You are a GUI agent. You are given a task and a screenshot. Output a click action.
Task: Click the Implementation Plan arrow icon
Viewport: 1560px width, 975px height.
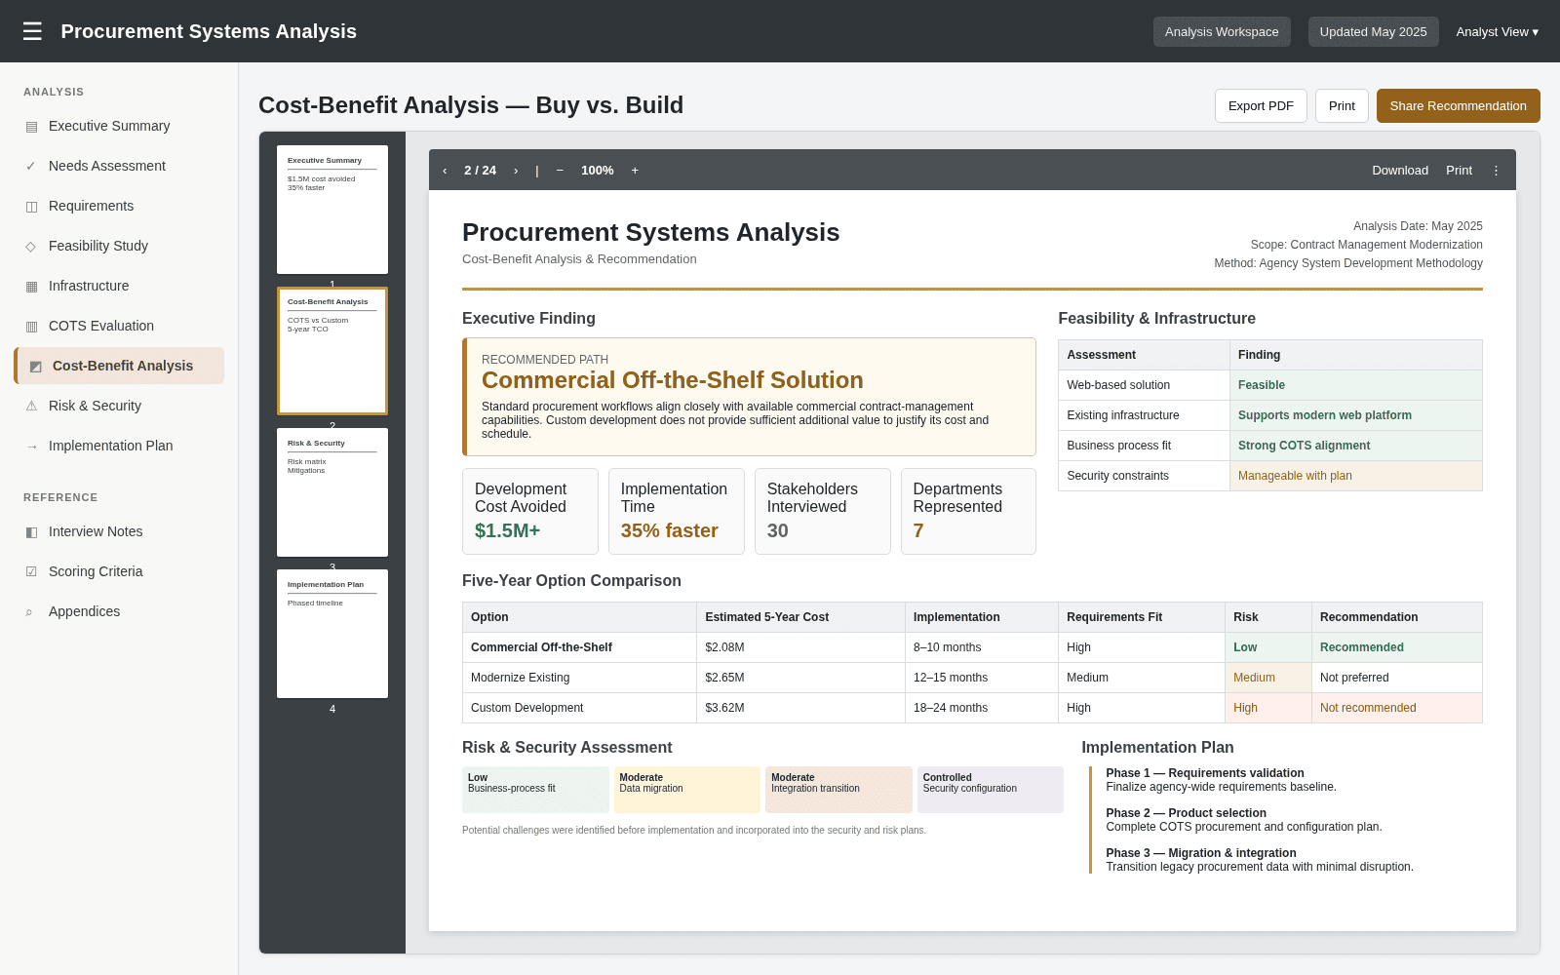click(x=31, y=447)
